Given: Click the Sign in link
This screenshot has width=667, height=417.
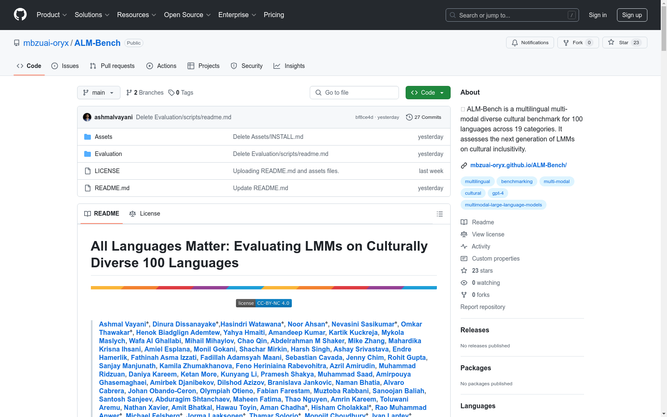Looking at the screenshot, I should [598, 15].
